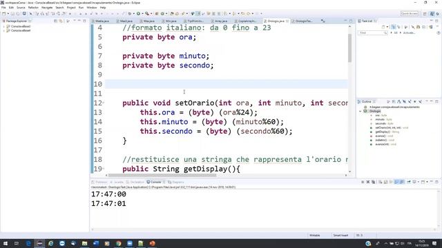Click the horizontal scrollbar of code editor
The width and height of the screenshot is (442, 248).
pyautogui.click(x=162, y=175)
